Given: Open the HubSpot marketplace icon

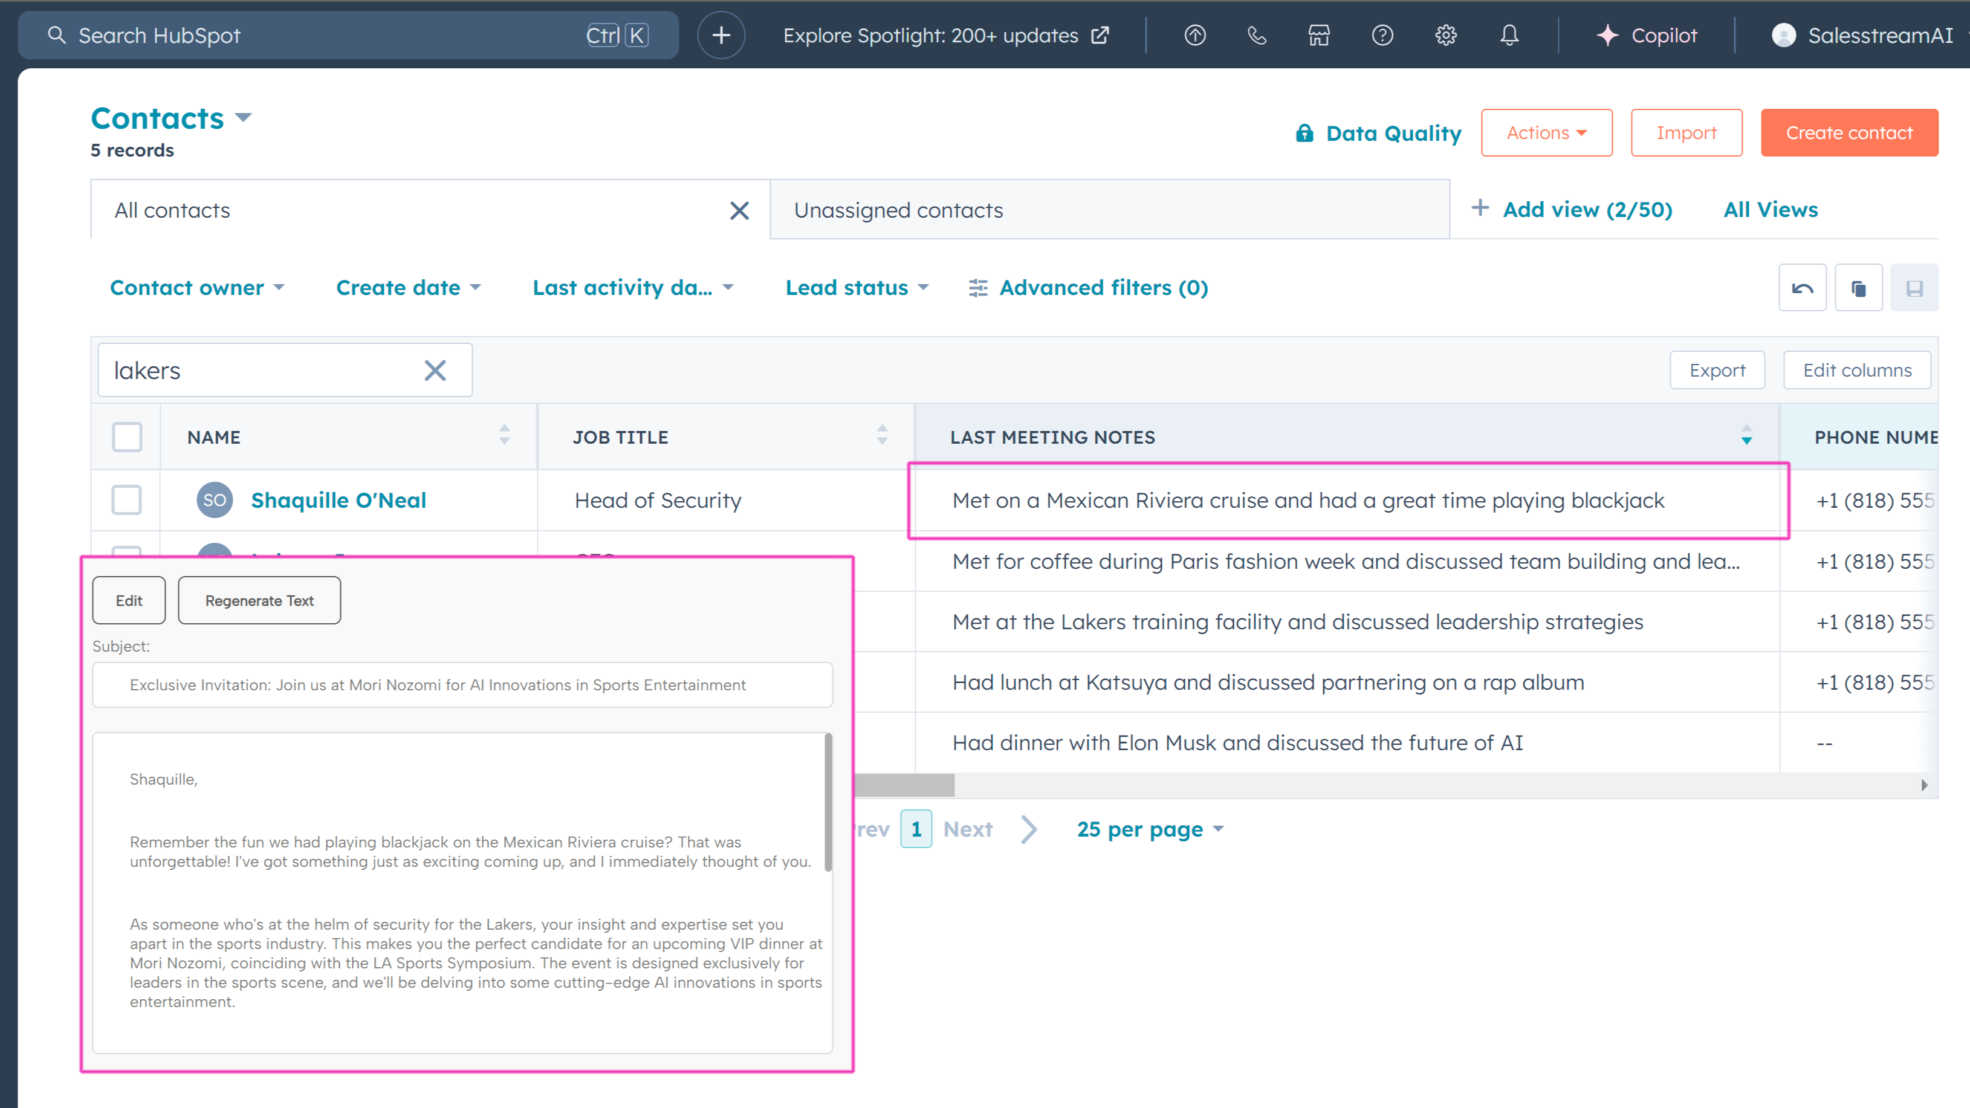Looking at the screenshot, I should pos(1319,35).
